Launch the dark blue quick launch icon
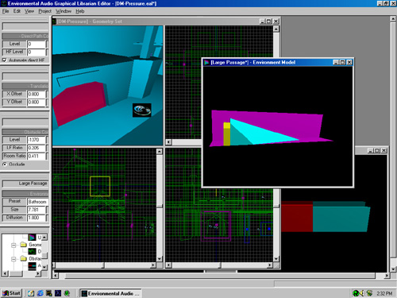The height and width of the screenshot is (298, 397). point(58,293)
